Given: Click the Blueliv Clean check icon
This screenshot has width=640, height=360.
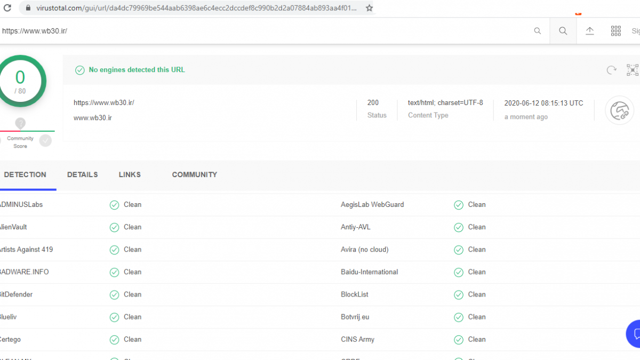Looking at the screenshot, I should pyautogui.click(x=114, y=317).
